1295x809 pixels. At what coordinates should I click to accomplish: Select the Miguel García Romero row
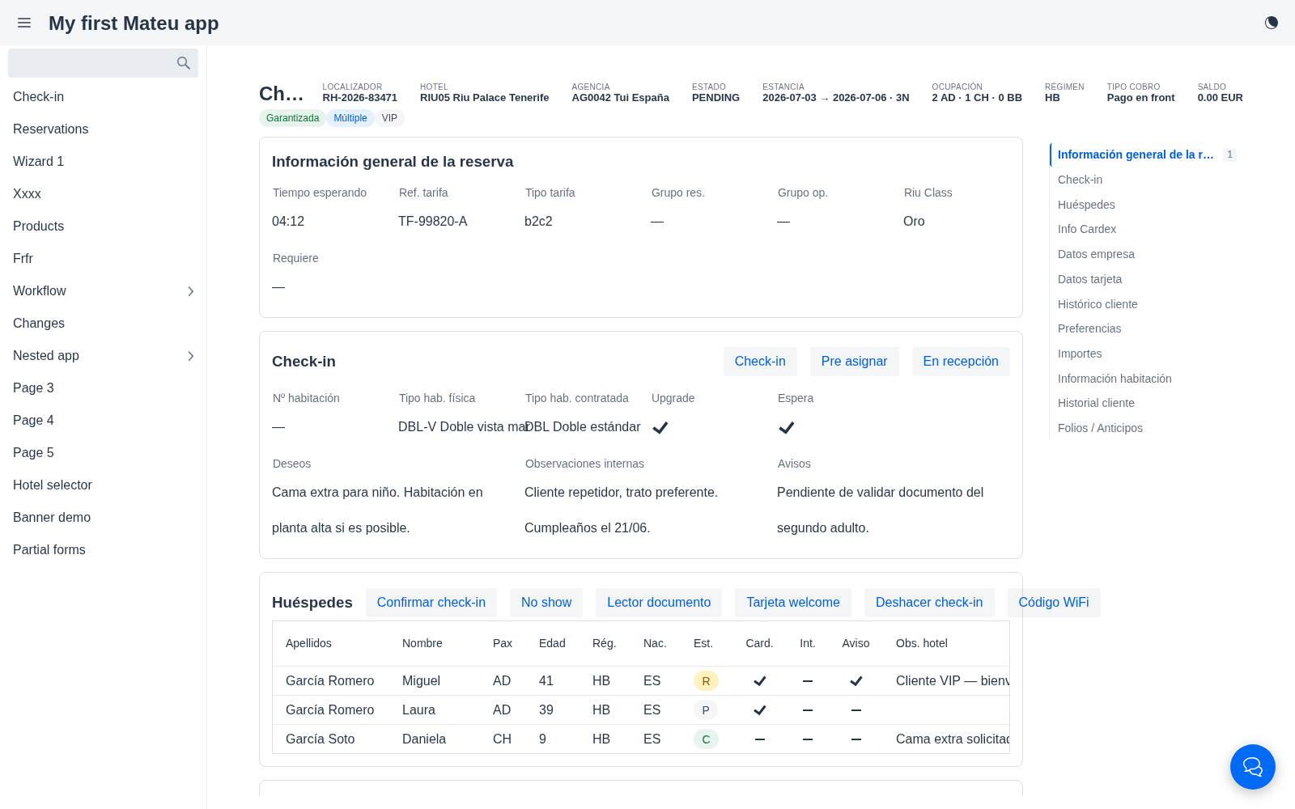tap(641, 681)
